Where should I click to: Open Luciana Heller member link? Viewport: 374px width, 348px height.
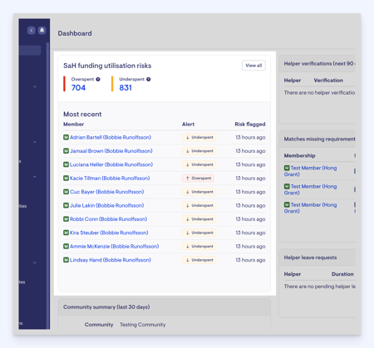(x=111, y=164)
